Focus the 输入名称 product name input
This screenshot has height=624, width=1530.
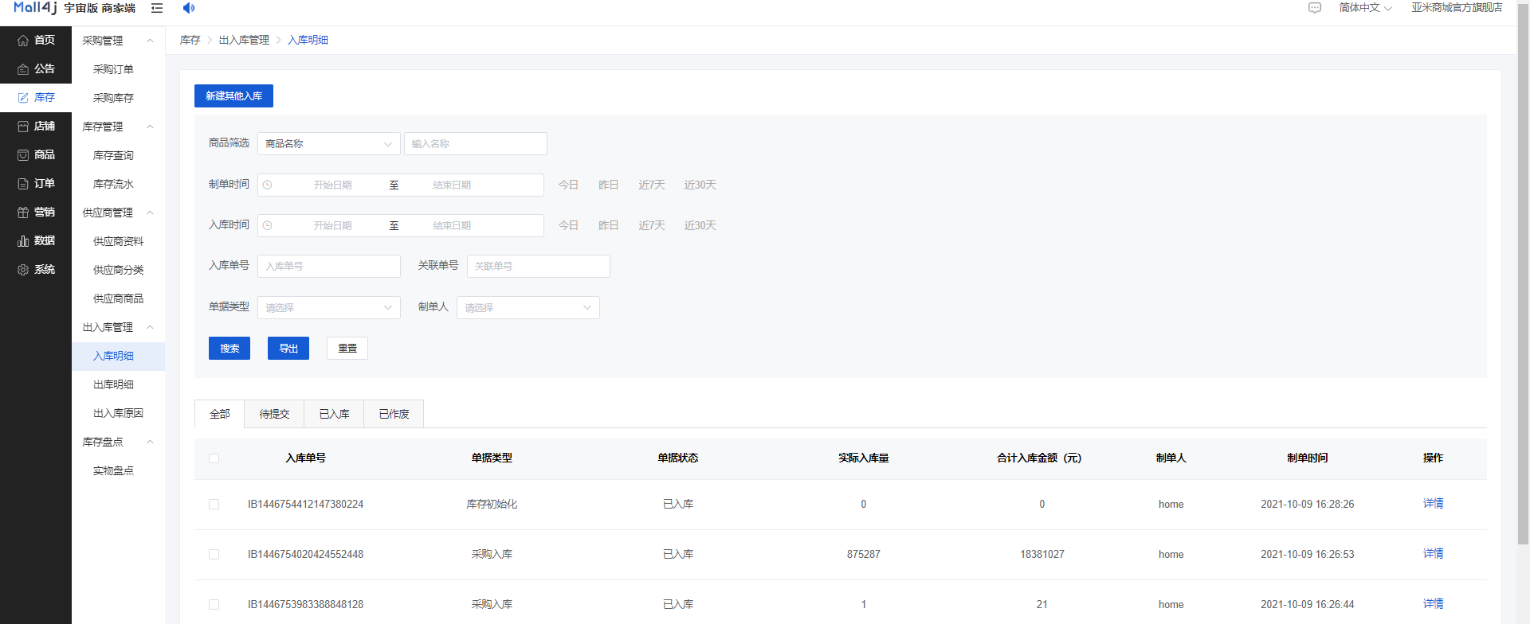click(476, 144)
